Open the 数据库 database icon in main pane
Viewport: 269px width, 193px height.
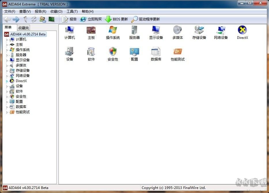click(156, 52)
